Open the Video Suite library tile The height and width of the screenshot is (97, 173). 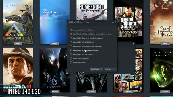click(x=55, y=22)
